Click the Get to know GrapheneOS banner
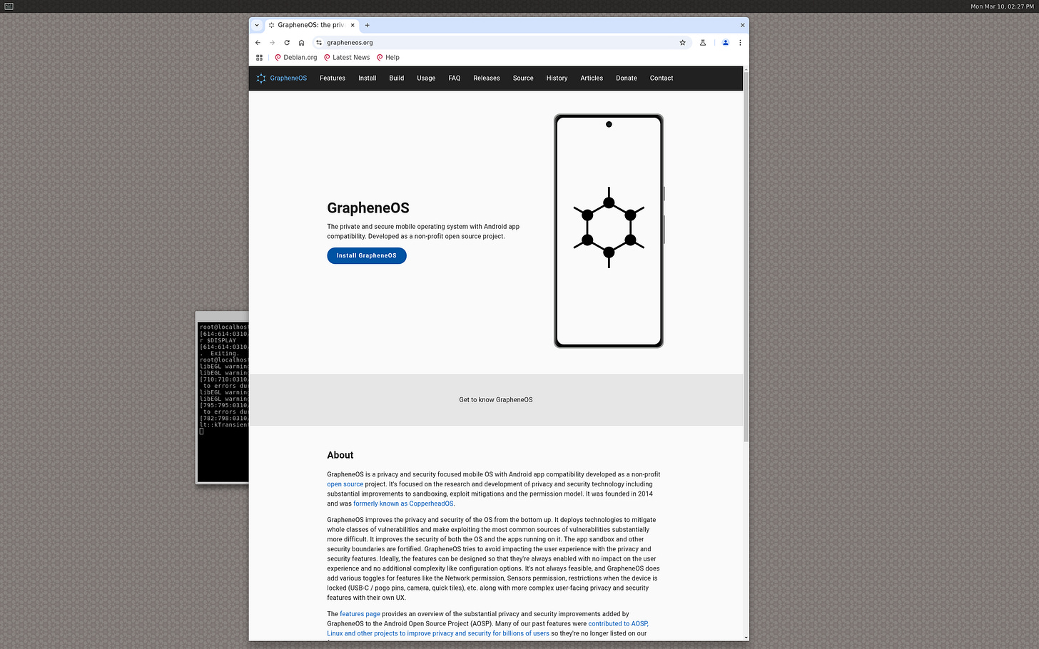Viewport: 1039px width, 649px height. point(496,400)
